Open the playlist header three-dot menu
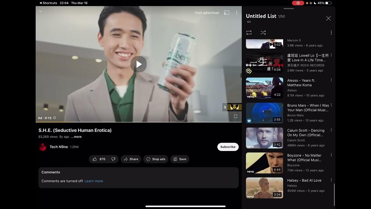The height and width of the screenshot is (209, 371). coord(331,33)
